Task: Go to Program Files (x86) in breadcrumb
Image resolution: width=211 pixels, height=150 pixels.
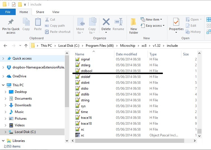Action: click(100, 46)
